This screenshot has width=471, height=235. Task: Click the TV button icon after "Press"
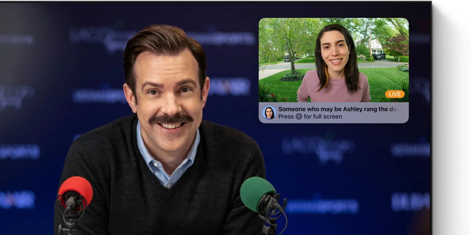[299, 117]
